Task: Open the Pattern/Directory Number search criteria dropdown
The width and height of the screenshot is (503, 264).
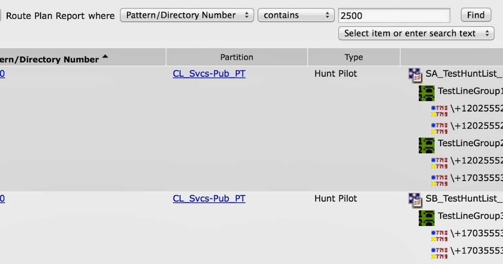Action: 187,15
